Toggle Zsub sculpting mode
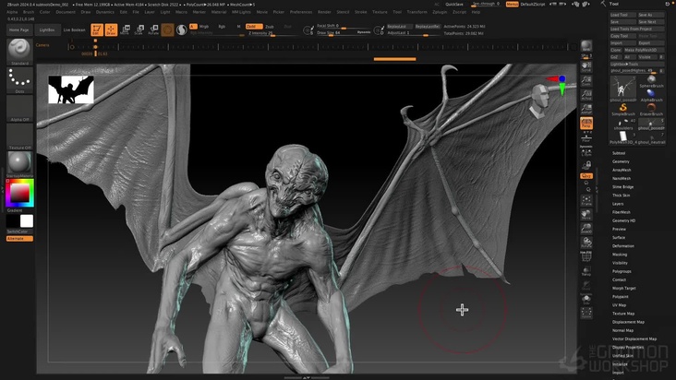The image size is (676, 380). pyautogui.click(x=269, y=27)
